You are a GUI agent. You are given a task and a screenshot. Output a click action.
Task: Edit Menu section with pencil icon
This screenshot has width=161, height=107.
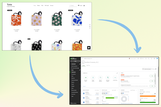click(x=80, y=70)
